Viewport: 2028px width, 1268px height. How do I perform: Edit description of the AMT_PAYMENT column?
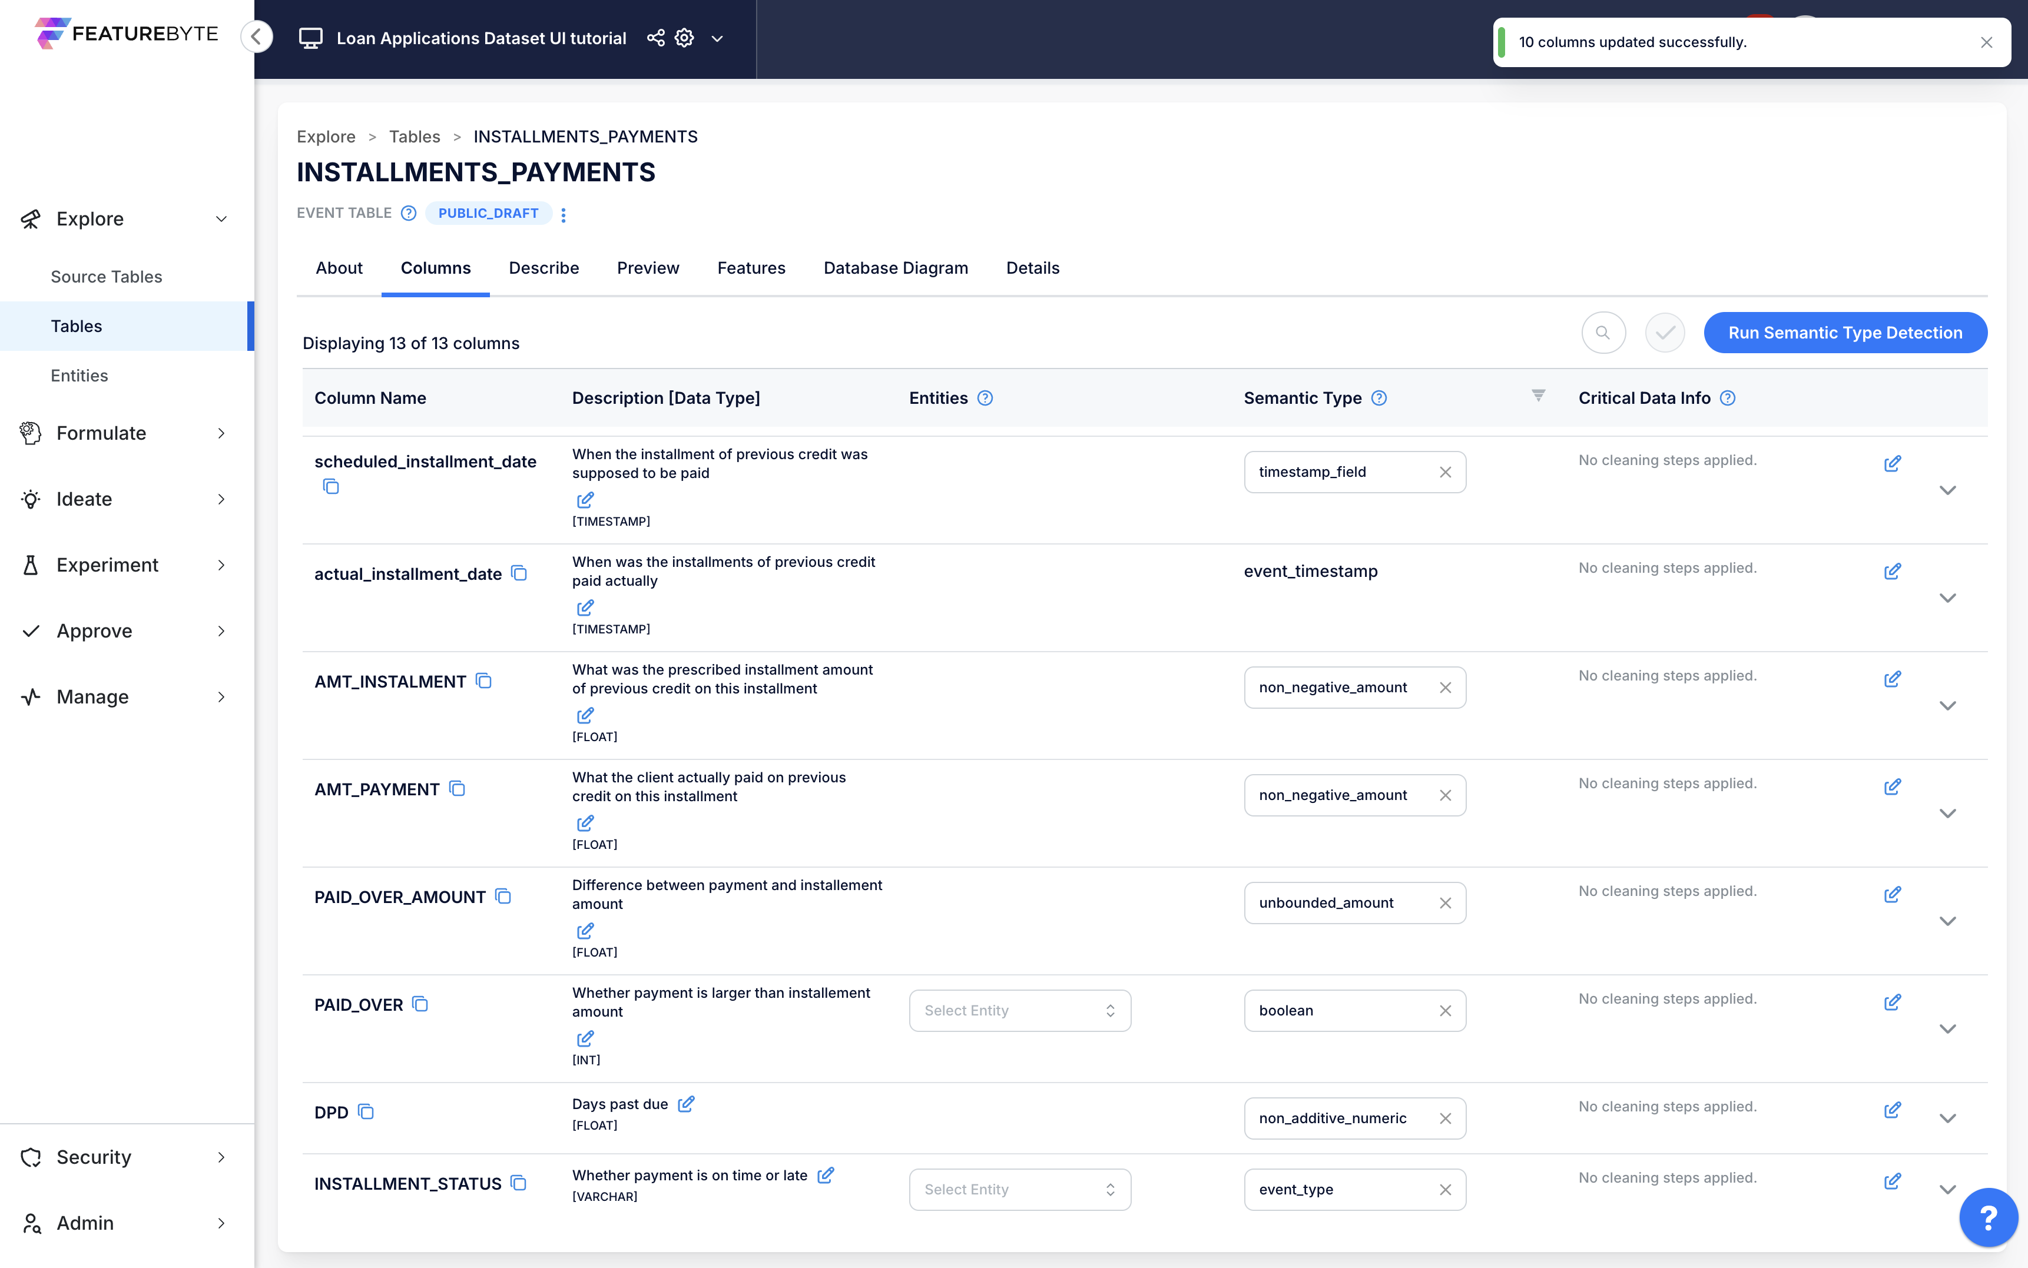coord(585,823)
